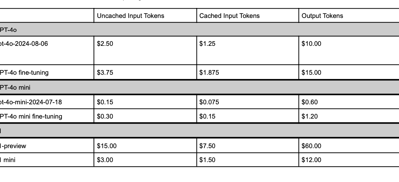Click the GPT-4o fine-tuning row label

[24, 72]
